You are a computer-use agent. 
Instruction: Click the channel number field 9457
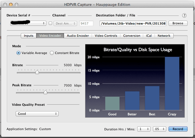tap(86, 23)
